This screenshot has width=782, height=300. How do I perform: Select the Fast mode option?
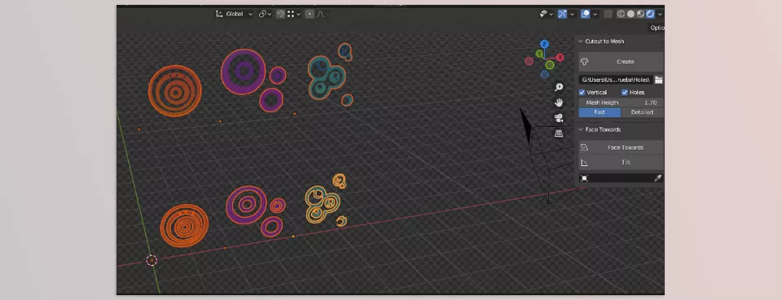[600, 112]
